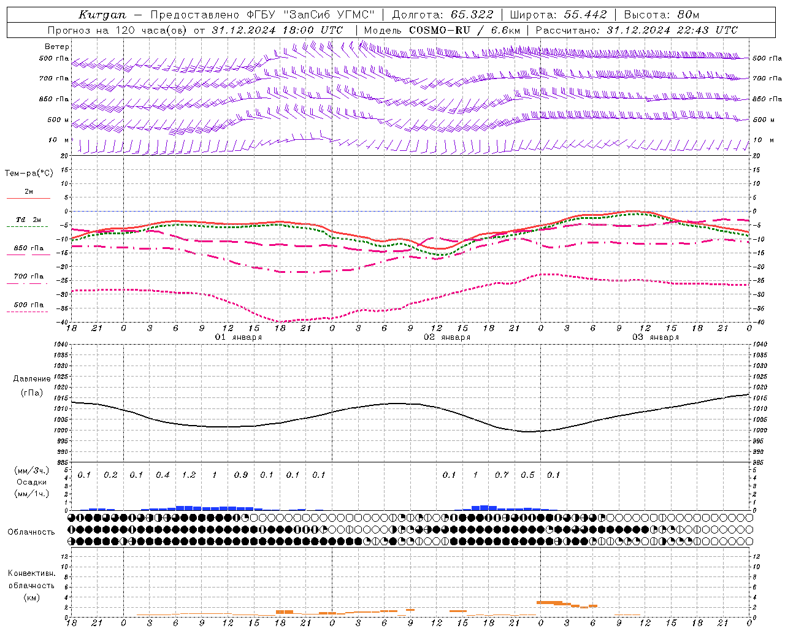Click the "0.9" precipitation amount value
The height and width of the screenshot is (628, 785).
(x=241, y=475)
